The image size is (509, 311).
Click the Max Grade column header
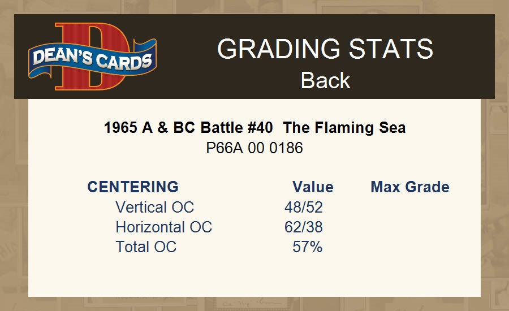point(410,187)
